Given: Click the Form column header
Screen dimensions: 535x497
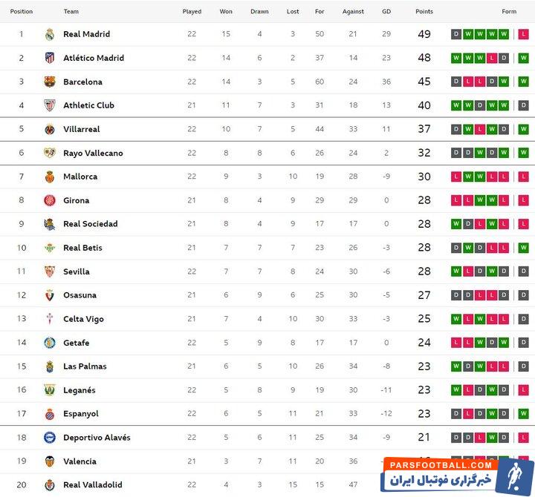Looking at the screenshot, I should [x=509, y=12].
